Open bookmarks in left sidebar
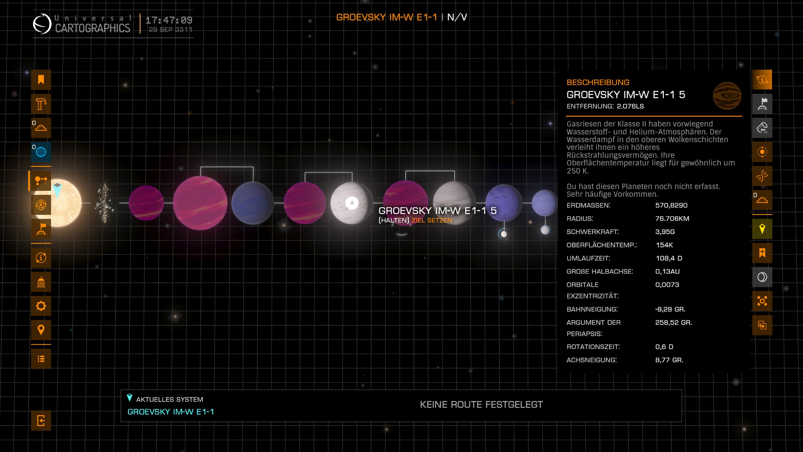Screen dimensions: 803x452 click(x=41, y=80)
